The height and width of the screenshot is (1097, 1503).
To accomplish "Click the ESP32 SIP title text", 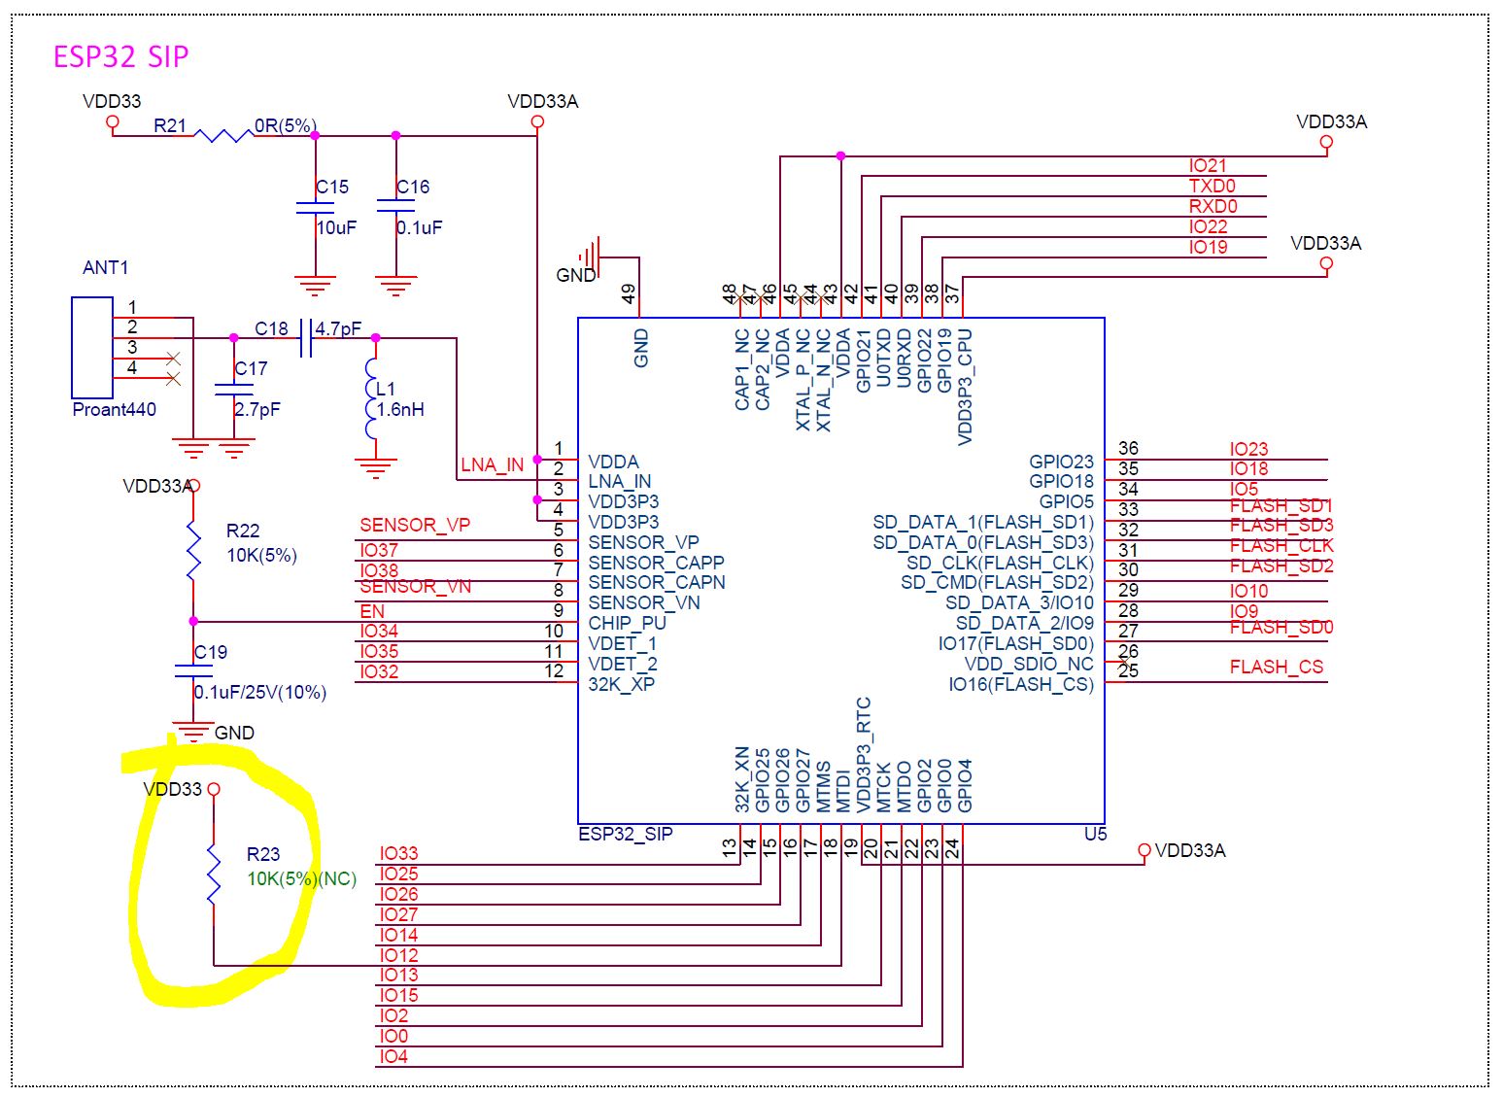I will [x=120, y=56].
